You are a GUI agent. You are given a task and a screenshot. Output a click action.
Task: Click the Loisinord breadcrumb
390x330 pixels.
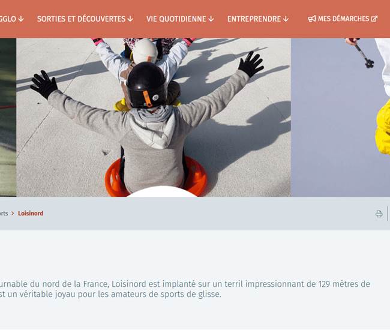[31, 214]
